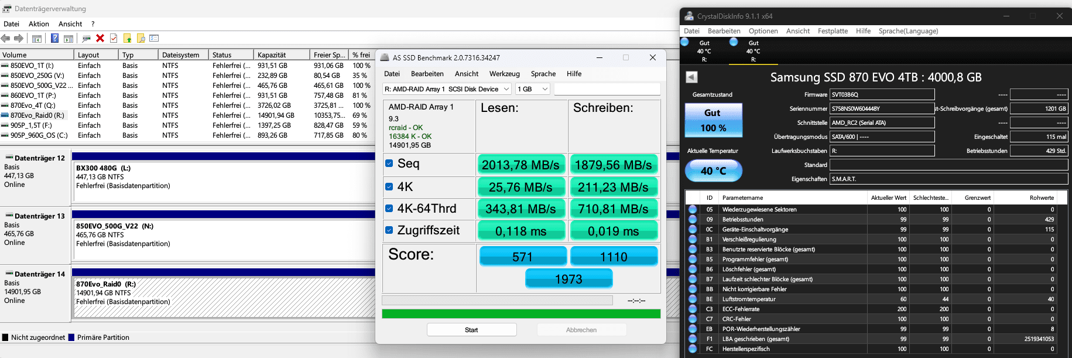Click drive icon next to 905P_960G_OS (C:)

pyautogui.click(x=5, y=135)
